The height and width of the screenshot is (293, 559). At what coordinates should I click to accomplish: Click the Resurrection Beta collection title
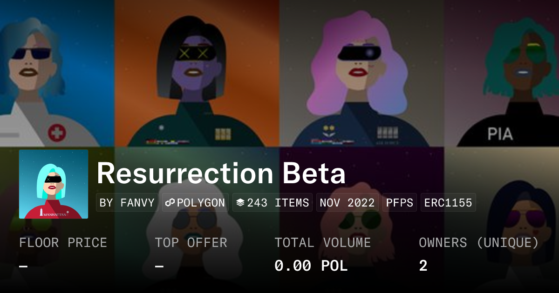pyautogui.click(x=221, y=173)
